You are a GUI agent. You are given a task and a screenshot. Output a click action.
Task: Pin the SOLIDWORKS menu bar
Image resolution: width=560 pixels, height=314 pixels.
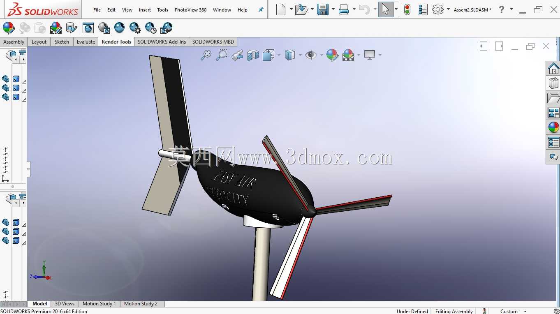click(261, 9)
